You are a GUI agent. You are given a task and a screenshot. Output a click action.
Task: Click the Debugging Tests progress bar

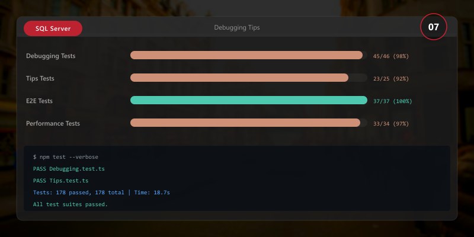click(x=249, y=55)
